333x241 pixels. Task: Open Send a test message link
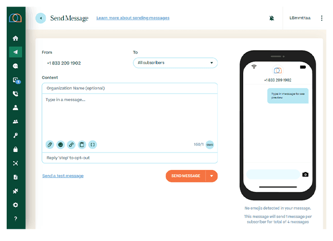[x=63, y=176]
